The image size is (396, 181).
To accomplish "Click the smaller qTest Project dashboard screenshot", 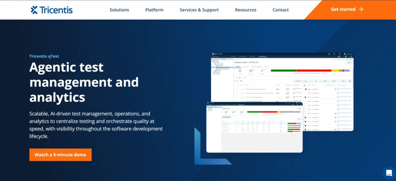I will (254, 127).
